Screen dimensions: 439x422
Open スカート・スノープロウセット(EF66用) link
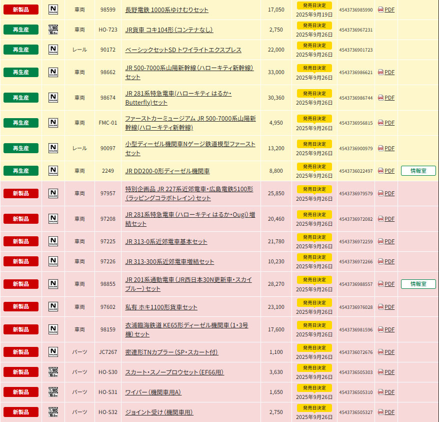pos(174,372)
